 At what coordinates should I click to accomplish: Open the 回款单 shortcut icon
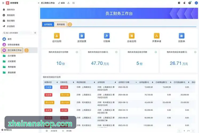(182, 36)
